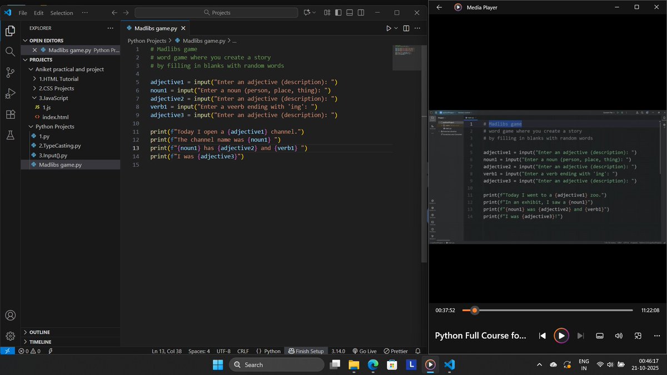667x375 pixels.
Task: Toggle Media Player captions button
Action: coord(600,336)
